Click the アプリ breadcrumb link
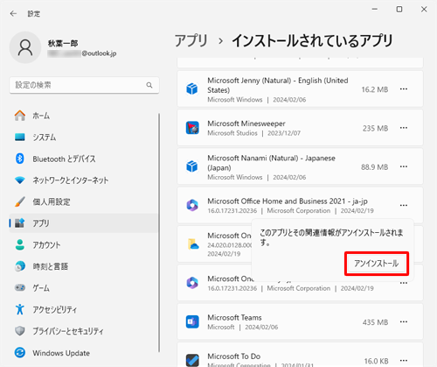Viewport: 437px width, 367px height. point(191,40)
